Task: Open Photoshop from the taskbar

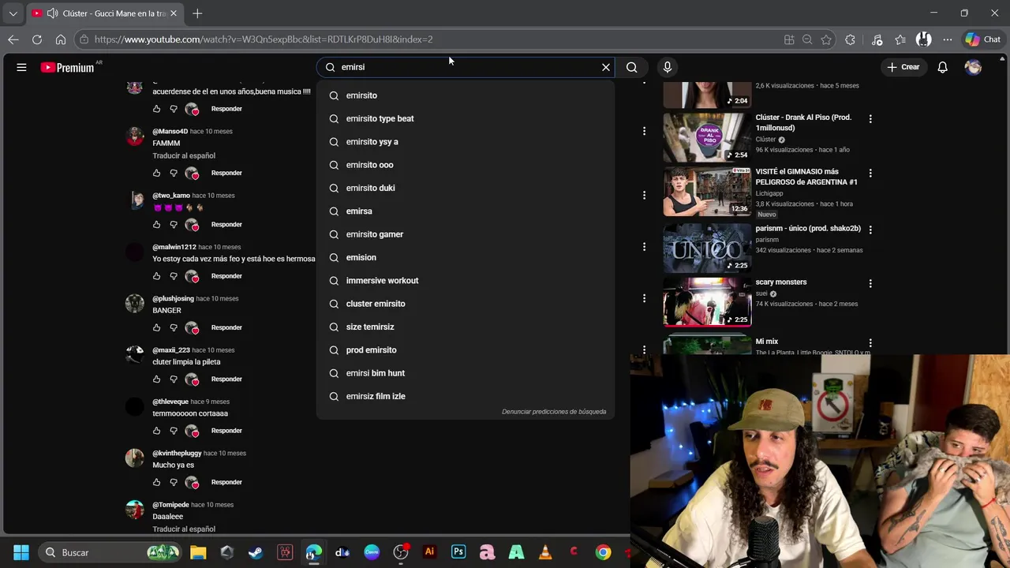Action: [x=458, y=552]
